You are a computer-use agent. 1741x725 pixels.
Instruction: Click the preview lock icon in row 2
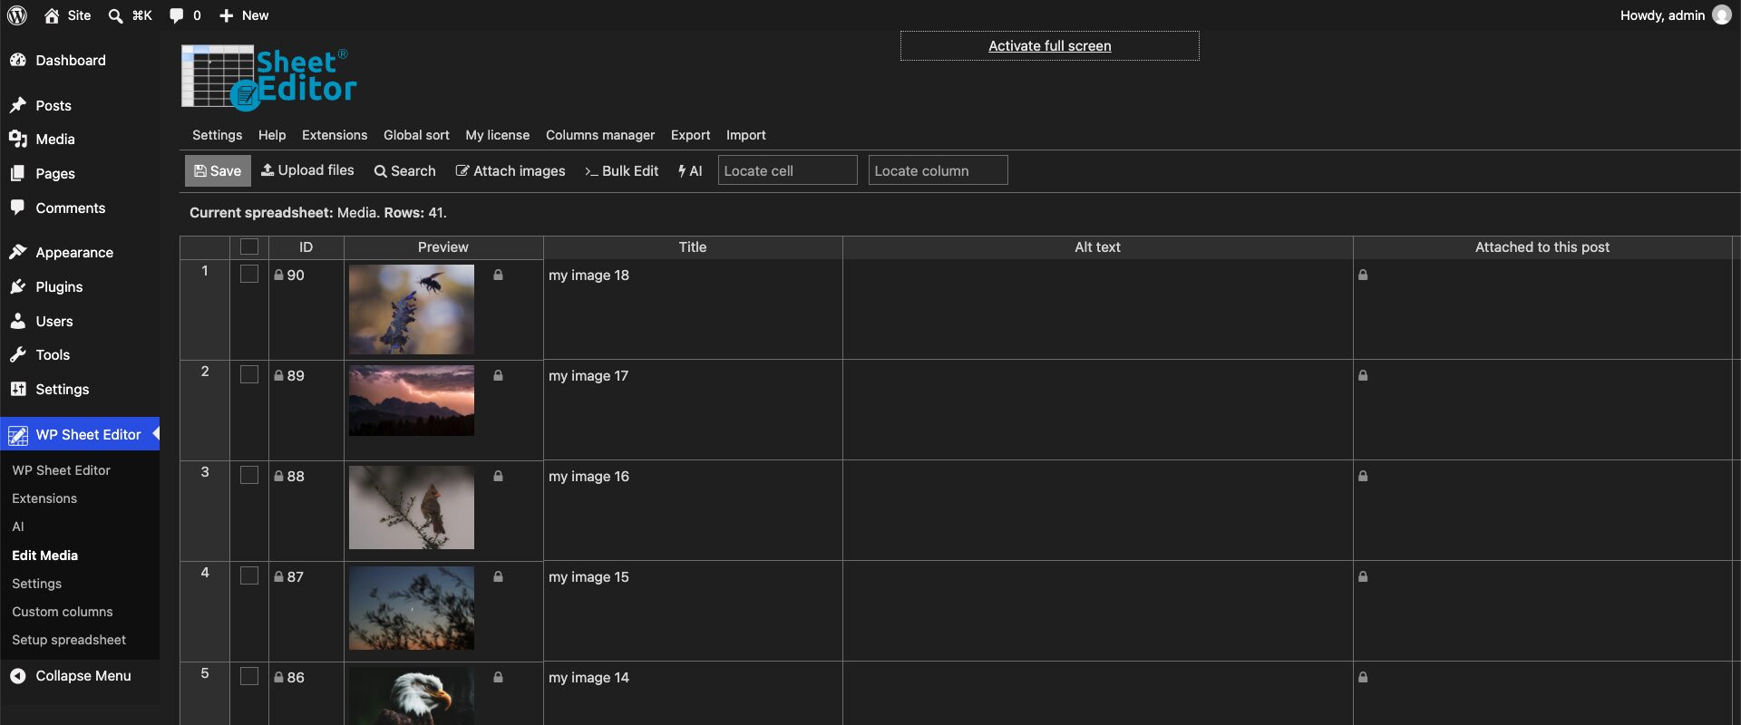pyautogui.click(x=498, y=375)
